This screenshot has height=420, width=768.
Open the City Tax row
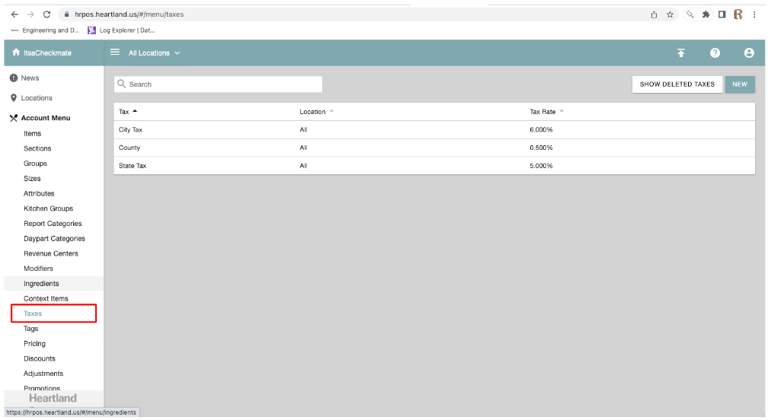131,130
